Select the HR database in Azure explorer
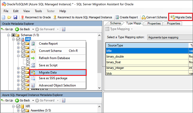 [x=28, y=106]
